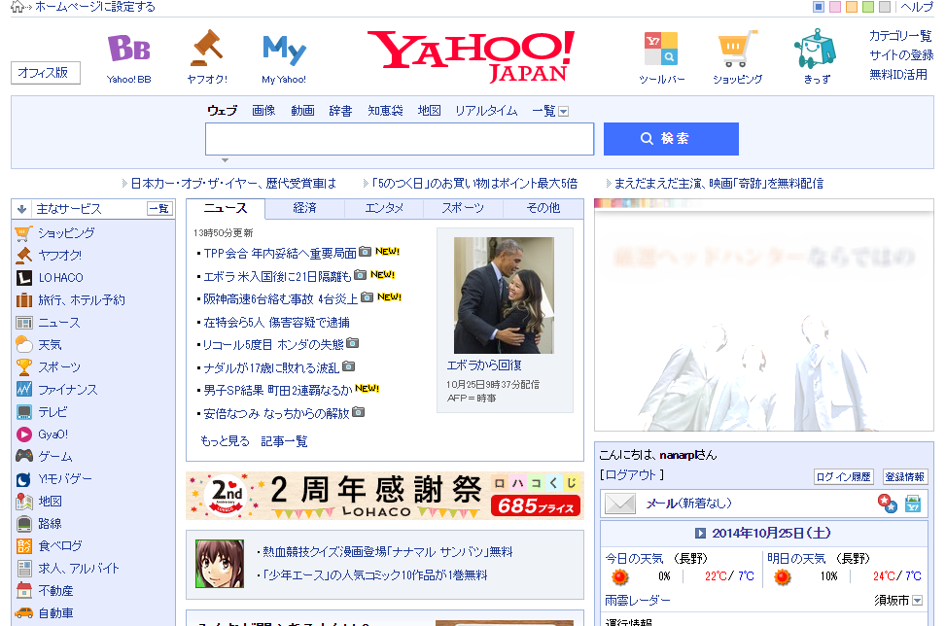Click the travel suitcase icon in sidebar
Viewport: 946px width, 626px height.
(x=23, y=299)
